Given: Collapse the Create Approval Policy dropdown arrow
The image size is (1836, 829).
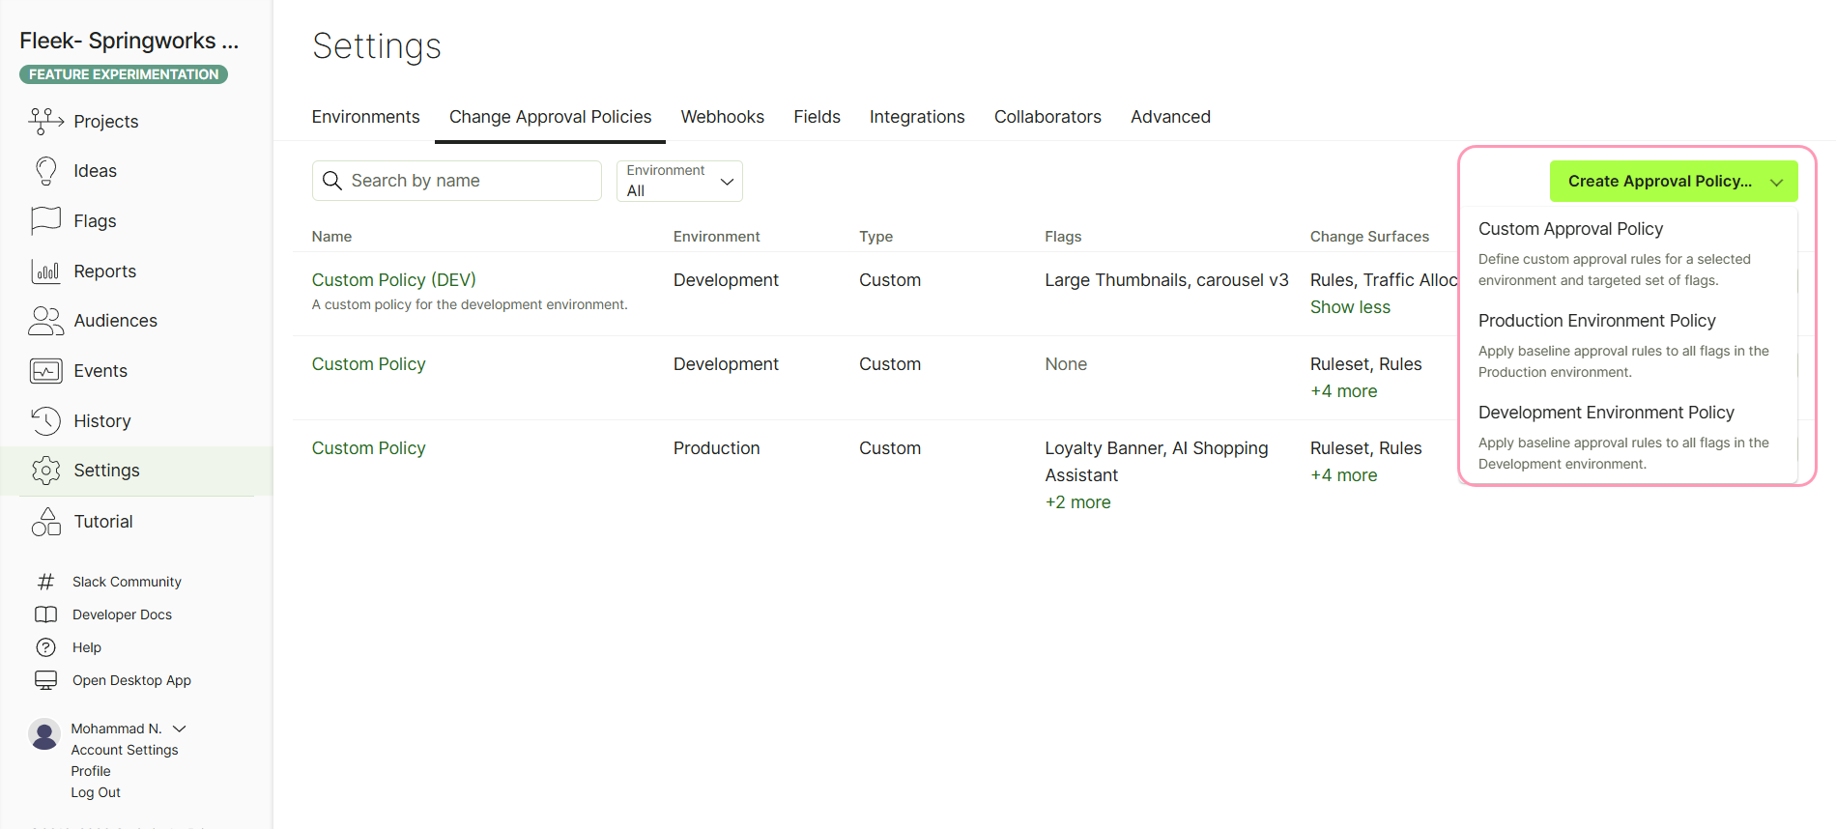Looking at the screenshot, I should tap(1776, 182).
